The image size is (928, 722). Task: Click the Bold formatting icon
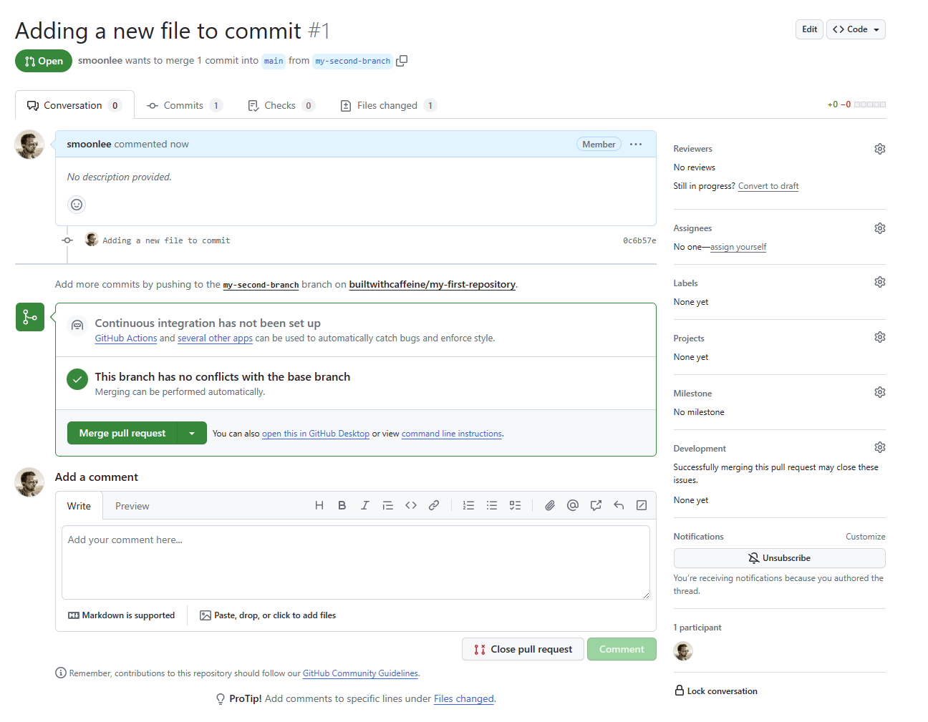(x=342, y=506)
